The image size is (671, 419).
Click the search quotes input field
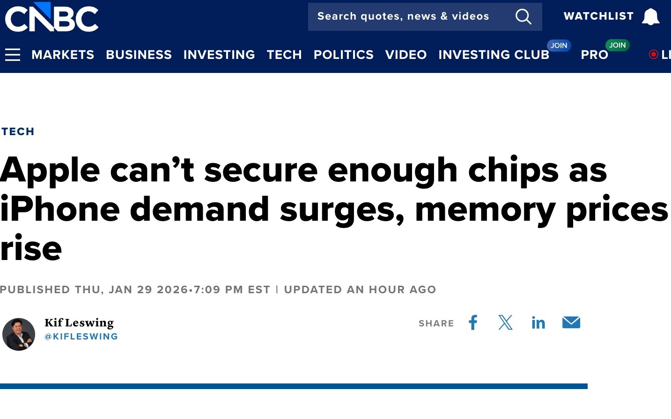click(x=403, y=17)
